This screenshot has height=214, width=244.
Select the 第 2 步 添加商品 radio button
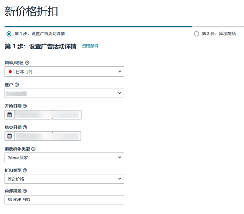pos(196,34)
